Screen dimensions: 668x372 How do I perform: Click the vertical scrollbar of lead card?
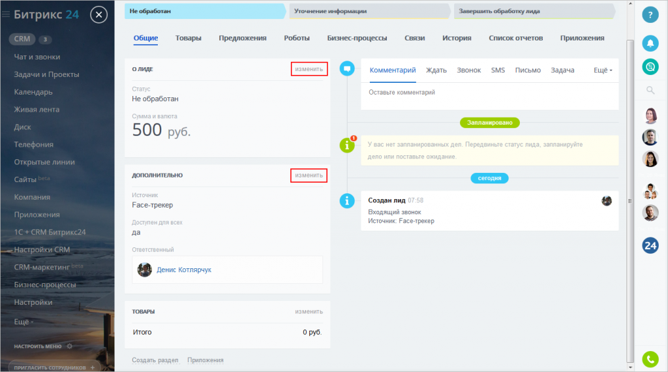pyautogui.click(x=630, y=200)
